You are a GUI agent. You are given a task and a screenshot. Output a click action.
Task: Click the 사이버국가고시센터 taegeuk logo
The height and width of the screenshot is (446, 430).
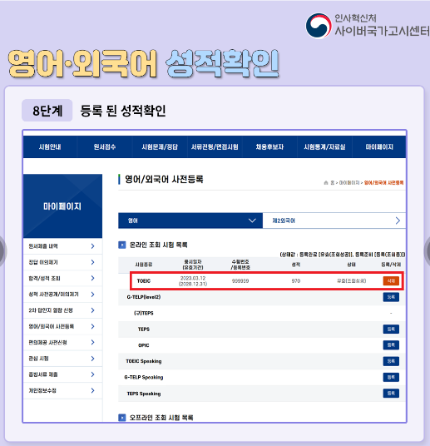[319, 26]
